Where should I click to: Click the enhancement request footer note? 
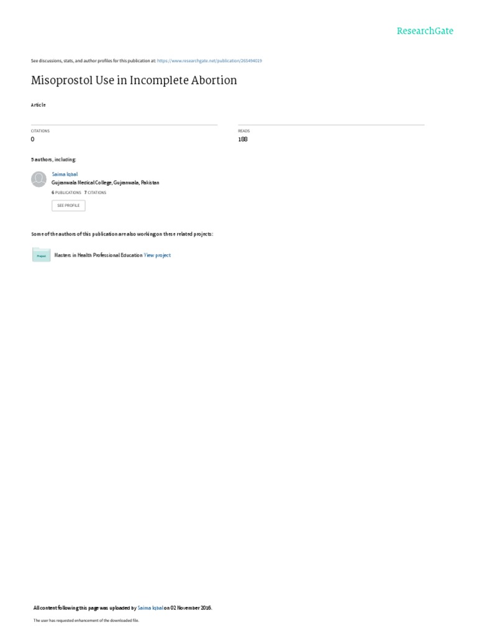pyautogui.click(x=86, y=620)
